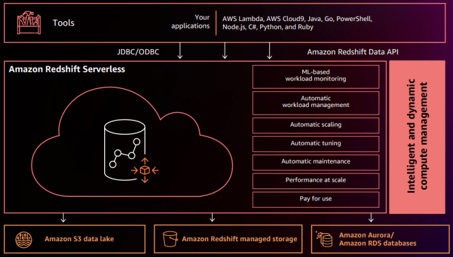This screenshot has height=257, width=453.
Task: Click the Intelligent and dynamic compute management panel
Action: coord(417,137)
